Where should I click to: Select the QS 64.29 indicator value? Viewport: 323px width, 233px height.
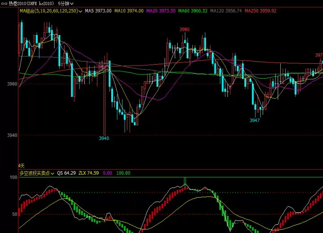[x=66, y=173]
